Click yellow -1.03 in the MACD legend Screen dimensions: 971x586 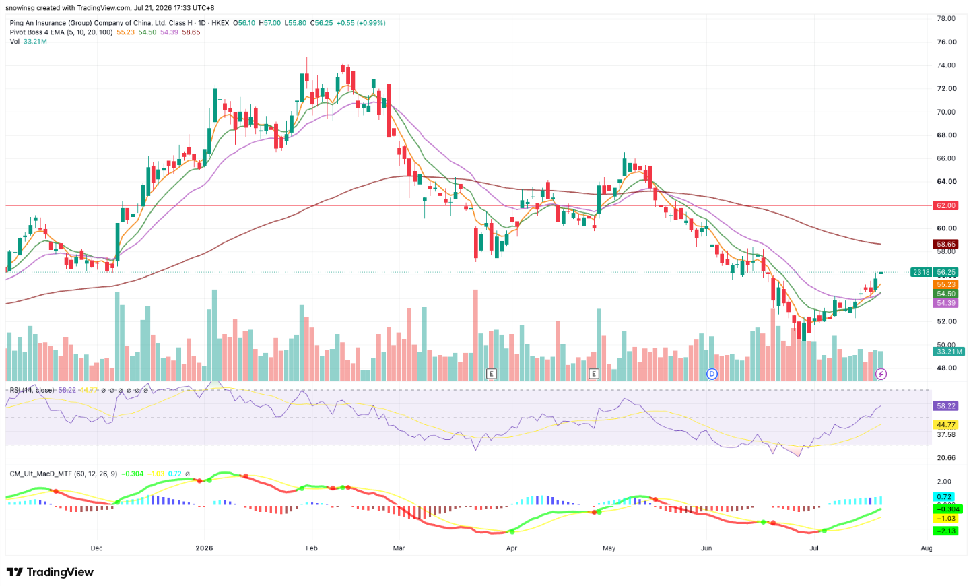(156, 474)
